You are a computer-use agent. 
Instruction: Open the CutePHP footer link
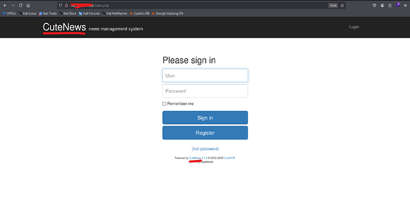point(230,158)
